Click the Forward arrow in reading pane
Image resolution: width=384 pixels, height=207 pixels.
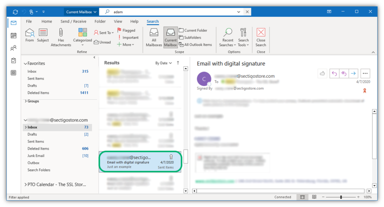tap(354, 74)
